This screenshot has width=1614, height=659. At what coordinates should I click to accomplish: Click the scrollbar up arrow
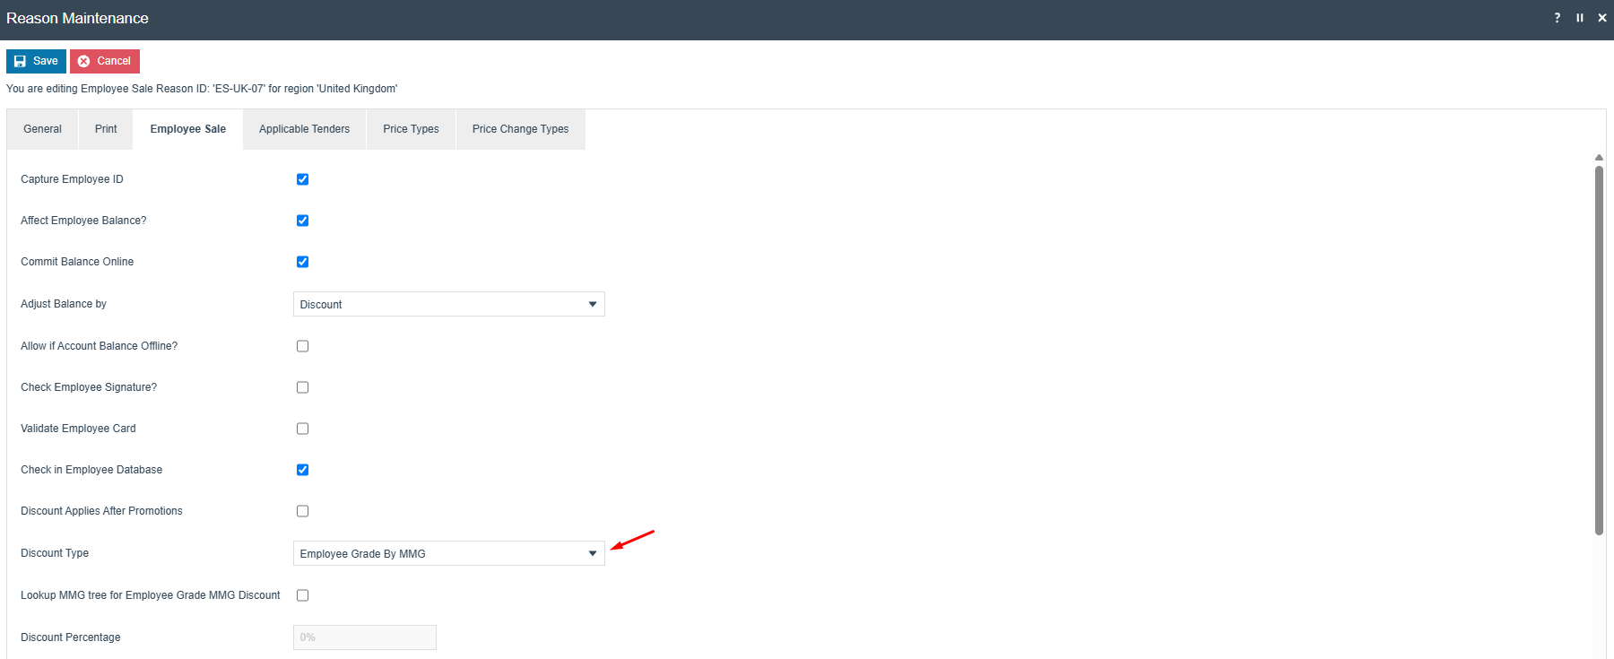pyautogui.click(x=1599, y=157)
